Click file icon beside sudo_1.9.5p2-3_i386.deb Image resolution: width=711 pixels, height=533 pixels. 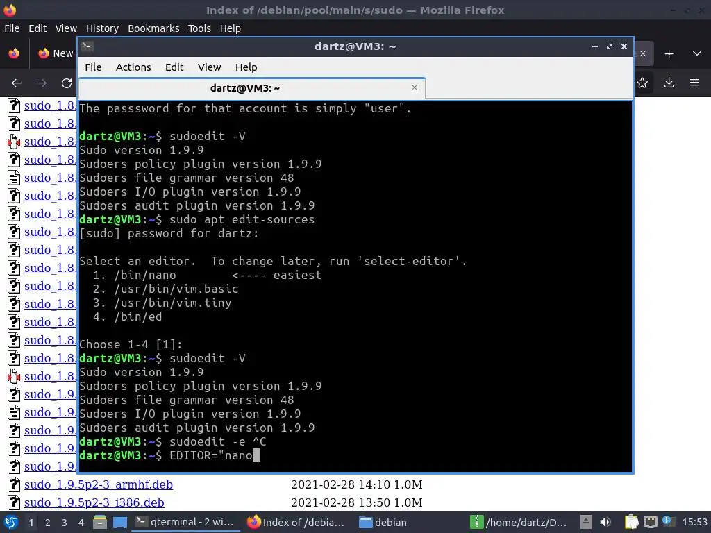tap(14, 502)
